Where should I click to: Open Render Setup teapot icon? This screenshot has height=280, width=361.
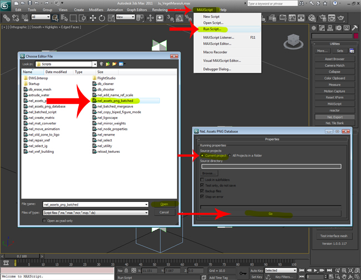point(323,18)
